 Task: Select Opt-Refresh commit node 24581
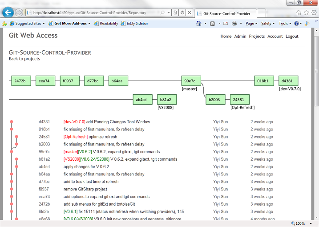coord(240,100)
